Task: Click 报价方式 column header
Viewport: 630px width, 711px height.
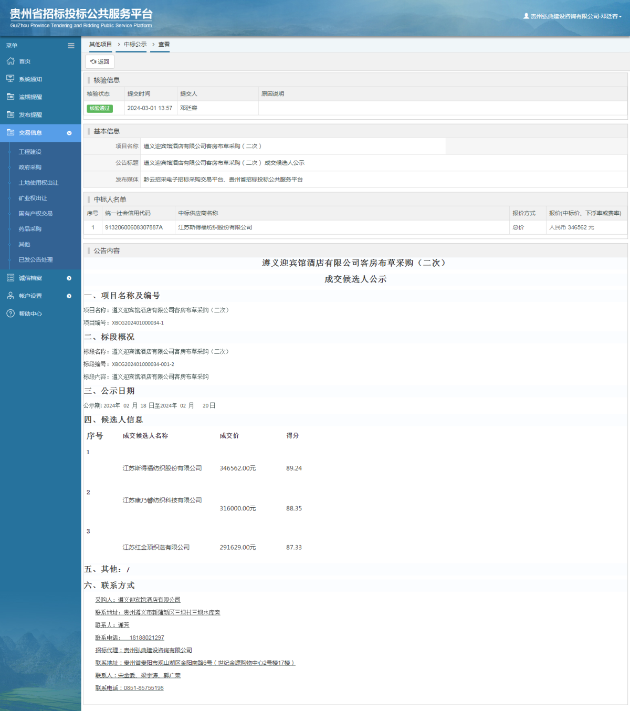Action: coord(524,213)
